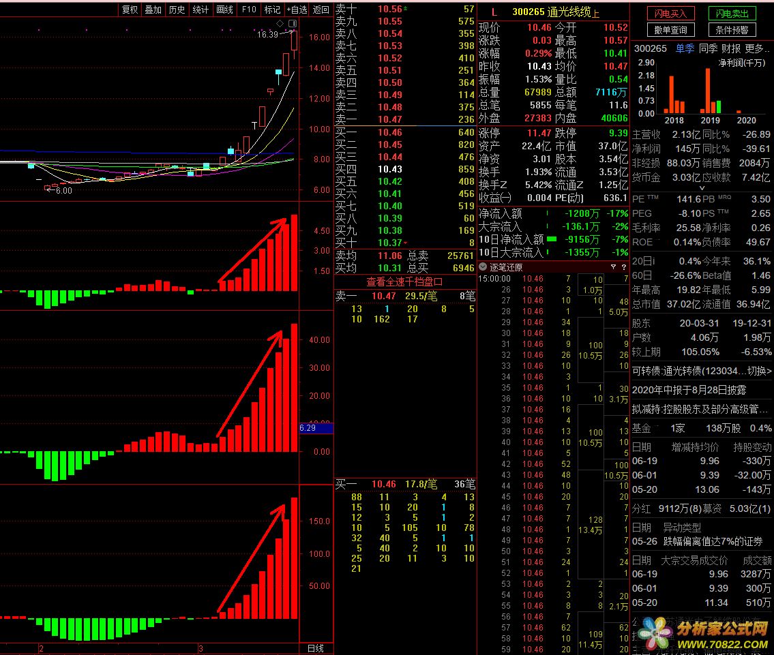Activate the 画线 drawing tool
774x655 pixels.
click(224, 10)
